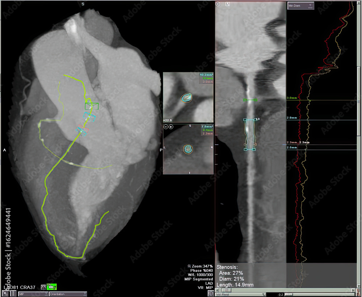Click the 0.2 value slider handle
Image resolution: width=362 pixels, height=297 pixels.
289,295
